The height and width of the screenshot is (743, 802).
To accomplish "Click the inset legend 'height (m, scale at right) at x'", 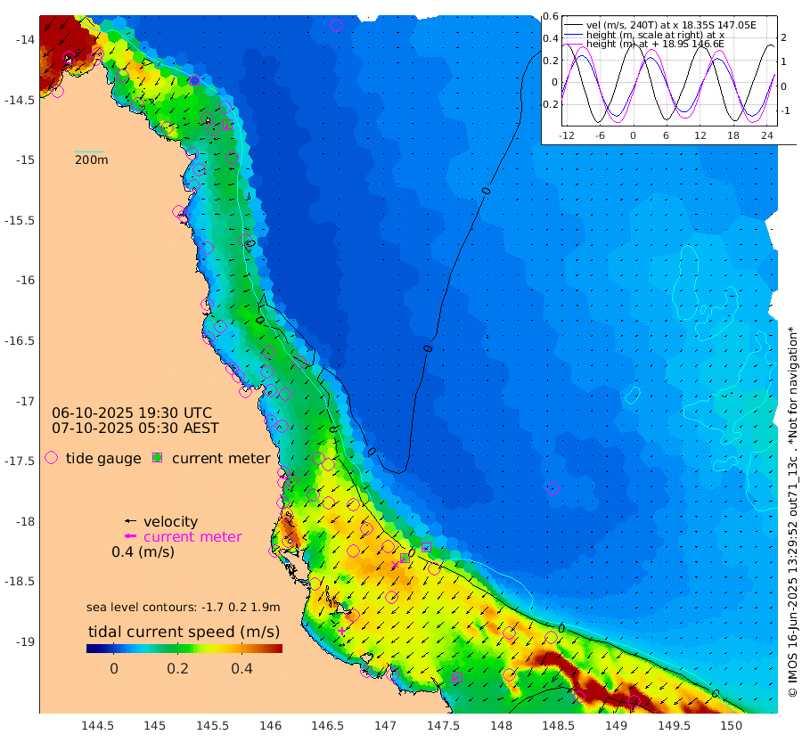I will pyautogui.click(x=655, y=35).
